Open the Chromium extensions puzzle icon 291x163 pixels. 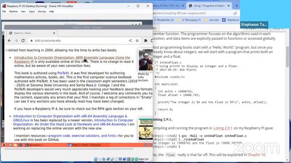pyautogui.click(x=145, y=40)
